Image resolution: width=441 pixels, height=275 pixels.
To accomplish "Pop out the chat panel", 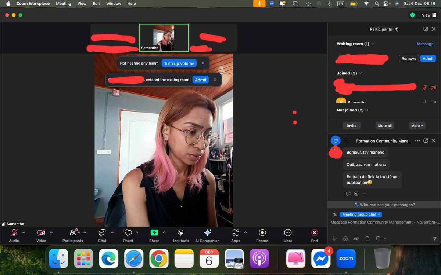I will click(426, 140).
